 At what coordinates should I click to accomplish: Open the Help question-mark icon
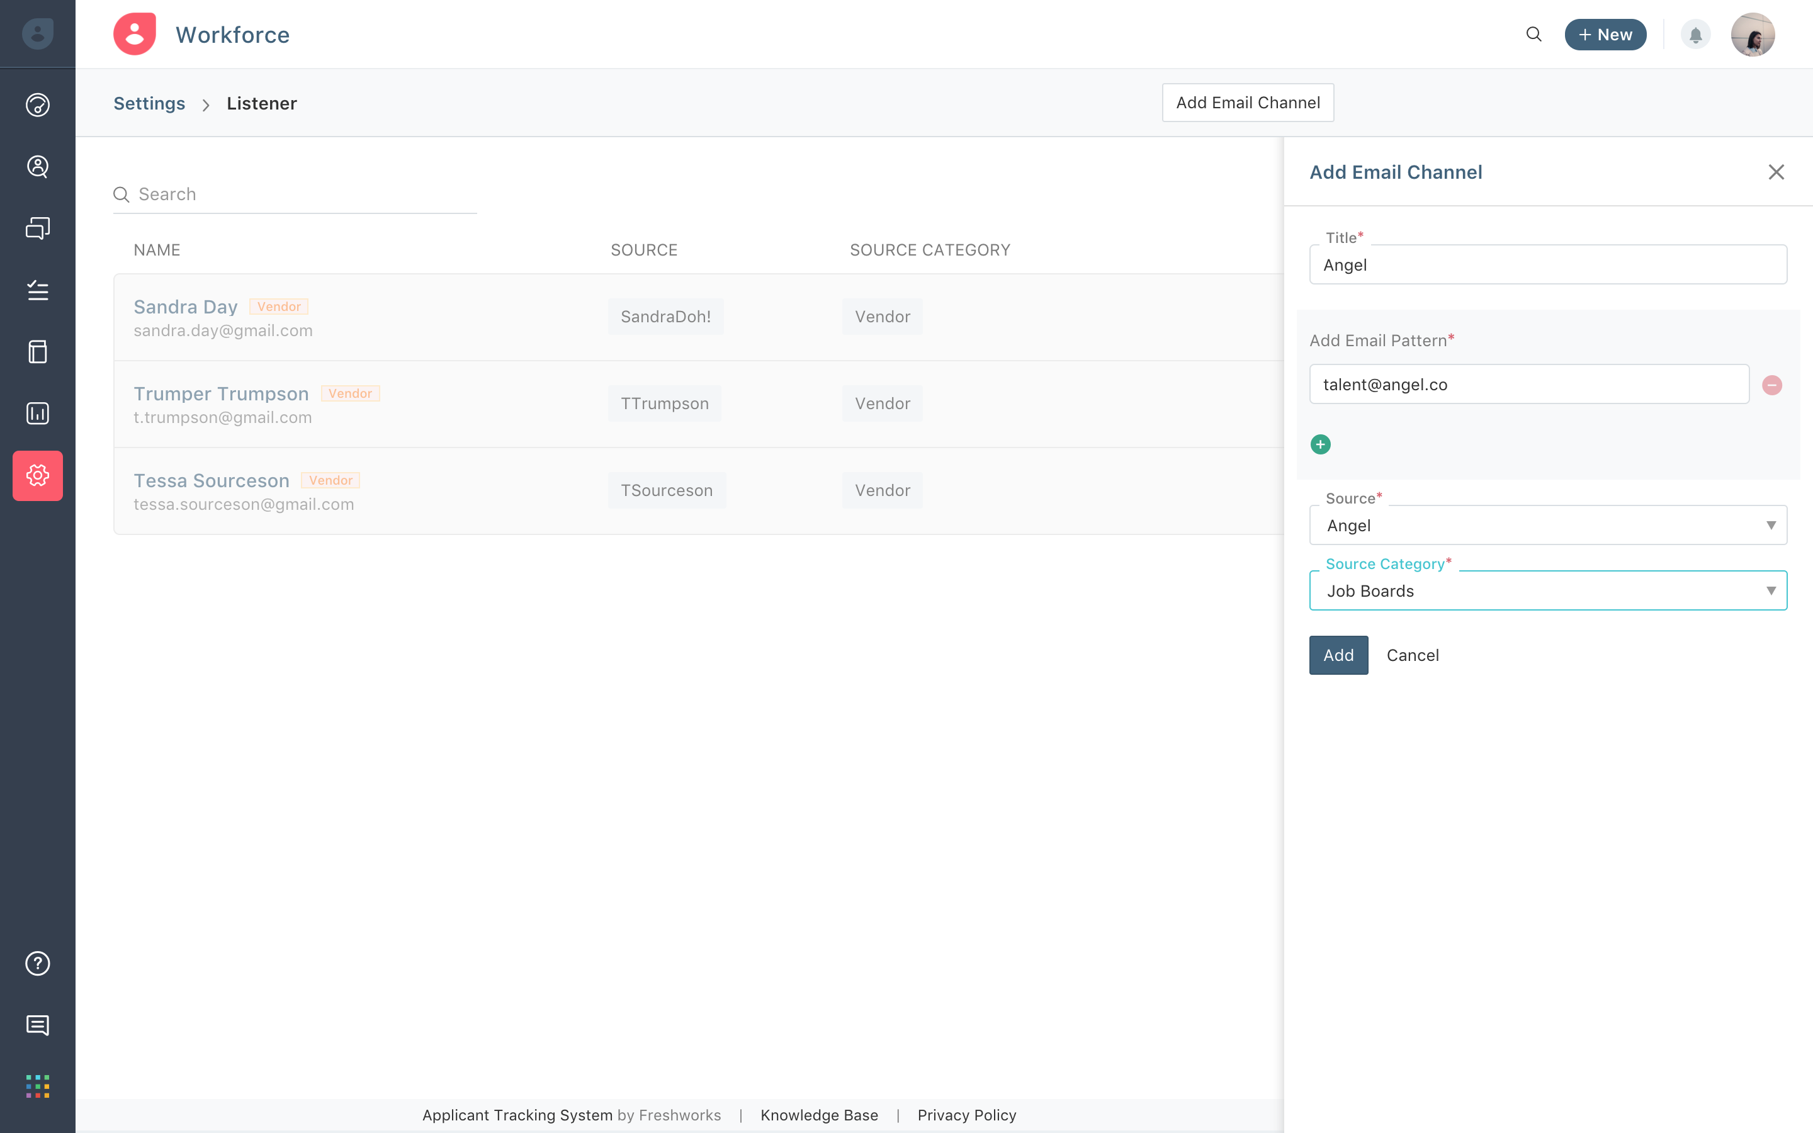tap(38, 964)
